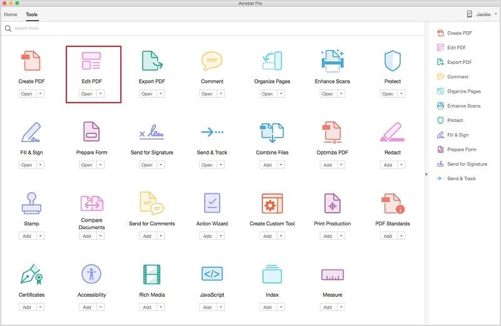
Task: Open dropdown arrow beside Optimize PDF Add
Action: [x=341, y=165]
